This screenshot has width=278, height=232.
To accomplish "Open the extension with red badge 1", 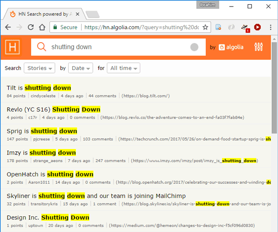I will (245, 28).
